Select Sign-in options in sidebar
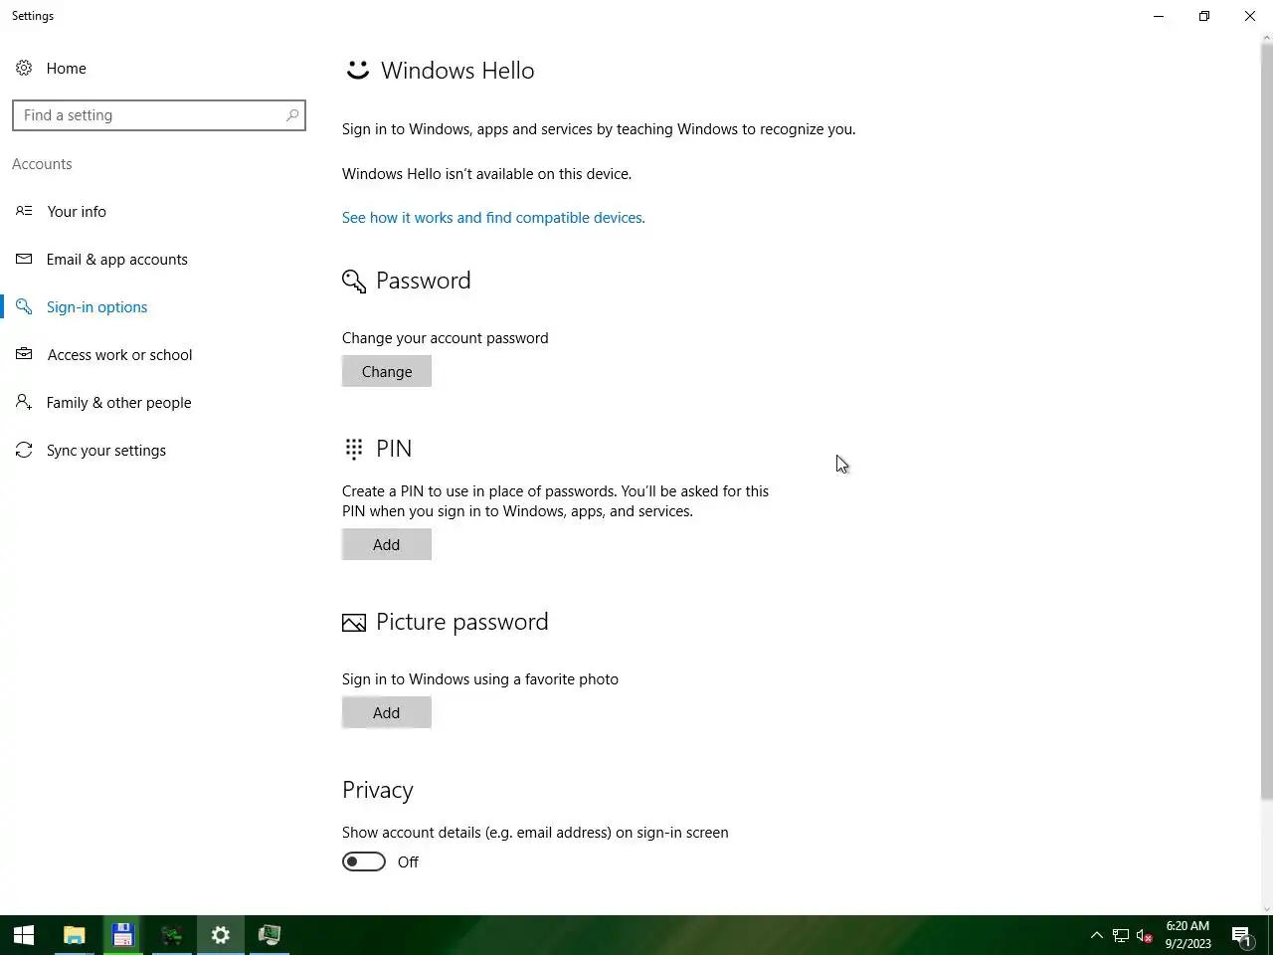This screenshot has height=955, width=1273. pyautogui.click(x=97, y=306)
